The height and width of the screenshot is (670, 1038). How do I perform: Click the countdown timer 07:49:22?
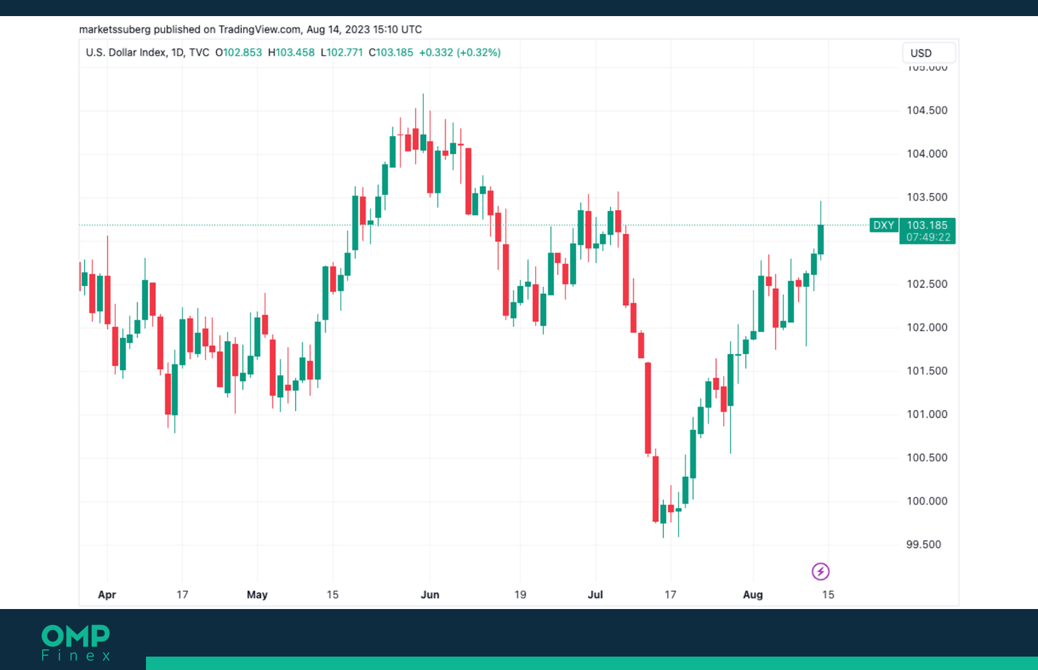click(x=928, y=237)
